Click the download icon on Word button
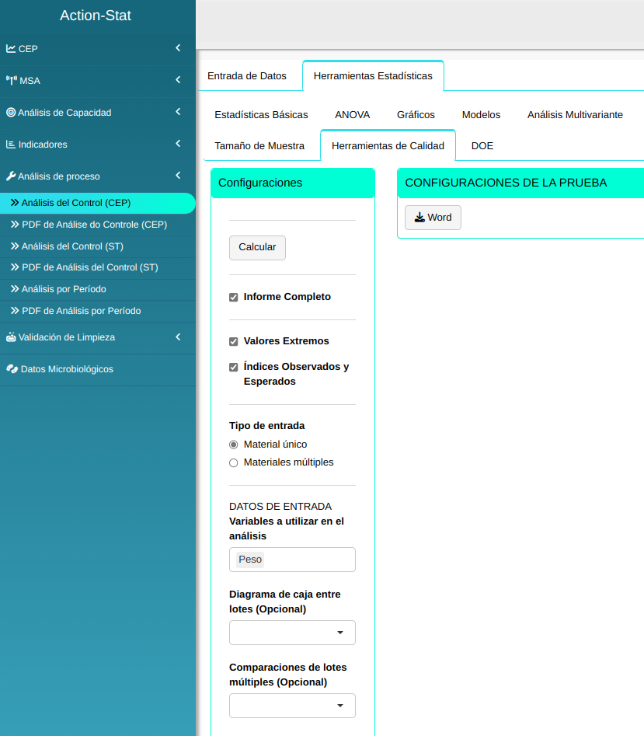 [x=419, y=218]
